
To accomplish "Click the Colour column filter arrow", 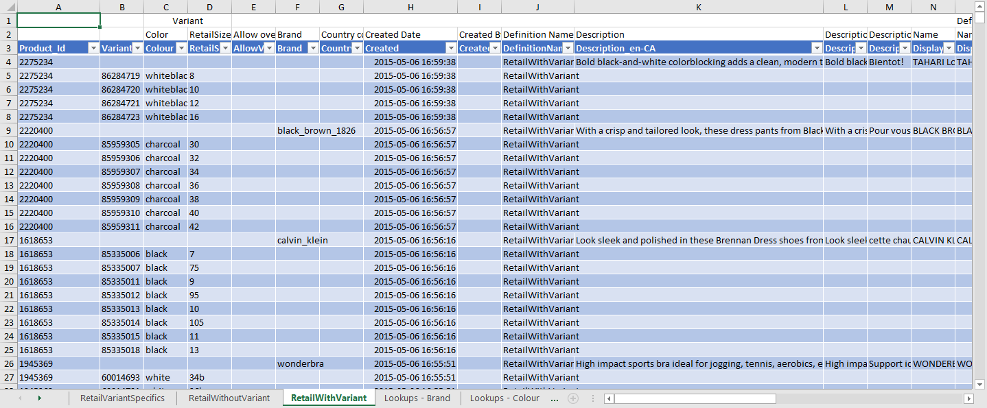I will 181,49.
